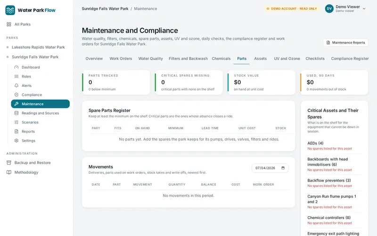The width and height of the screenshot is (377, 236).
Task: Click the Parts Tracked card
Action: pyautogui.click(x=116, y=82)
